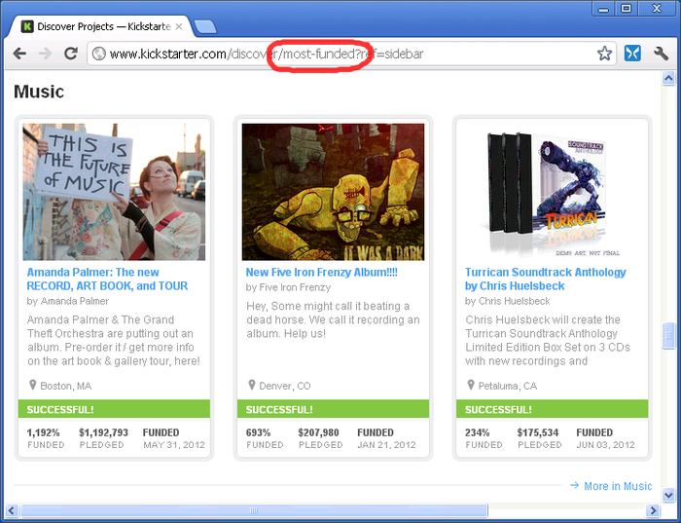681x523 pixels.
Task: Click the MAY 31, 2012 funded date
Action: tap(174, 445)
